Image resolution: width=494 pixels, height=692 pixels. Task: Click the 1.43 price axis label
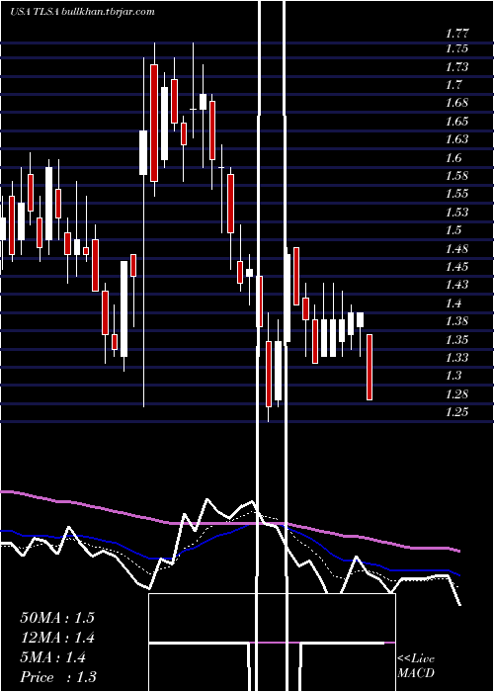(456, 285)
